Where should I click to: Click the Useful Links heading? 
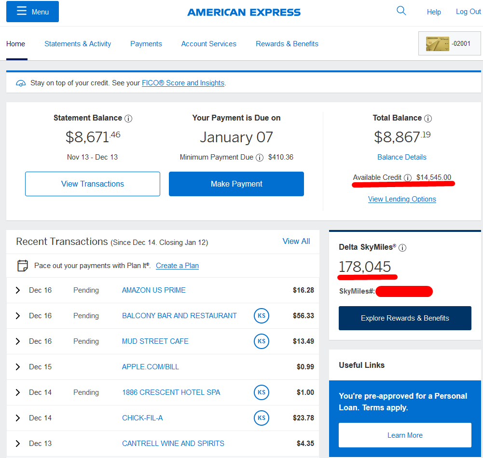click(361, 365)
